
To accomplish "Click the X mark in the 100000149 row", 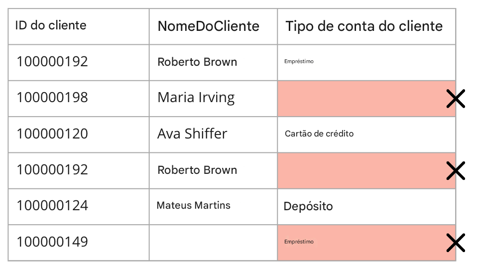I will [456, 243].
